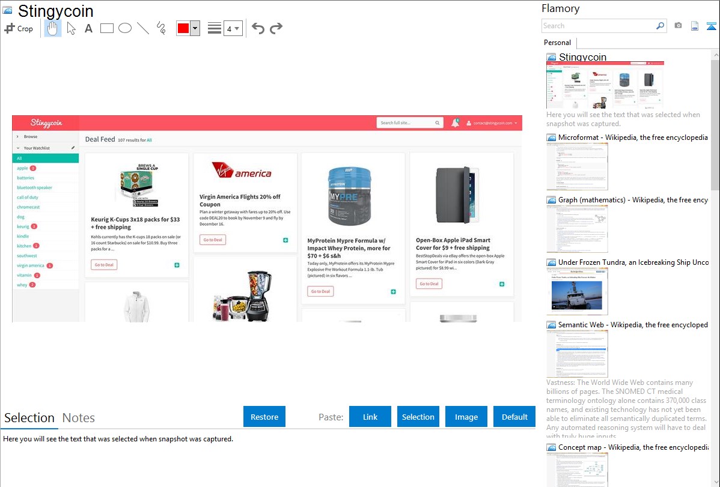Select the apple watchlist item
The width and height of the screenshot is (720, 487).
point(22,168)
